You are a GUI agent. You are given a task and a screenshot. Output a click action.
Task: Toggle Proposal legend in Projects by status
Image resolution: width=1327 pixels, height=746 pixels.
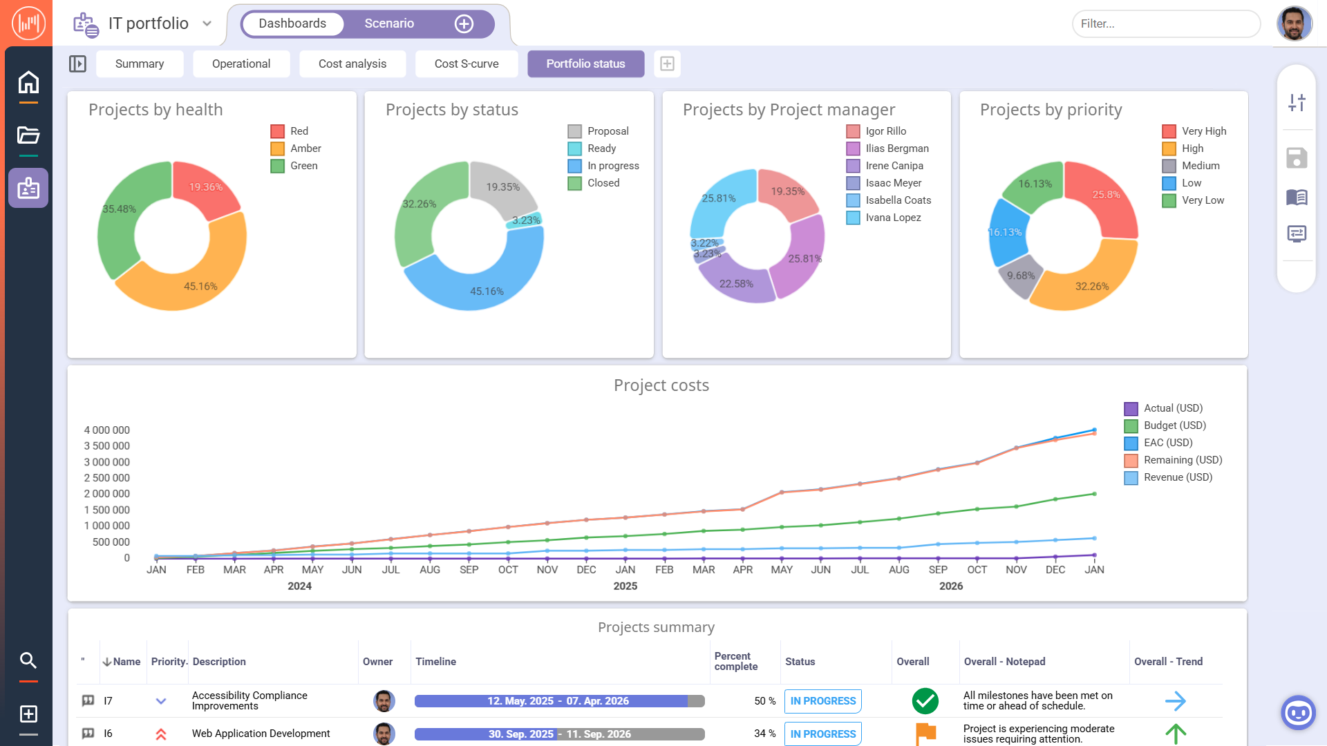[x=598, y=131]
